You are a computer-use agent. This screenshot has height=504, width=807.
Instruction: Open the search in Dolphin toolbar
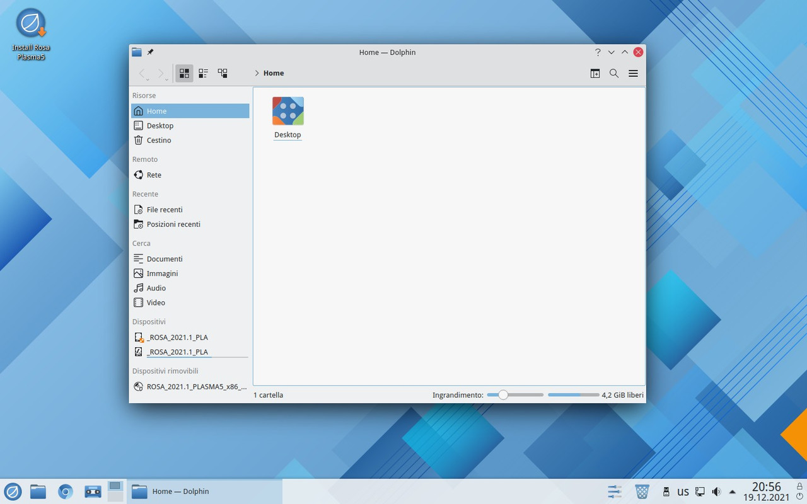pos(614,73)
